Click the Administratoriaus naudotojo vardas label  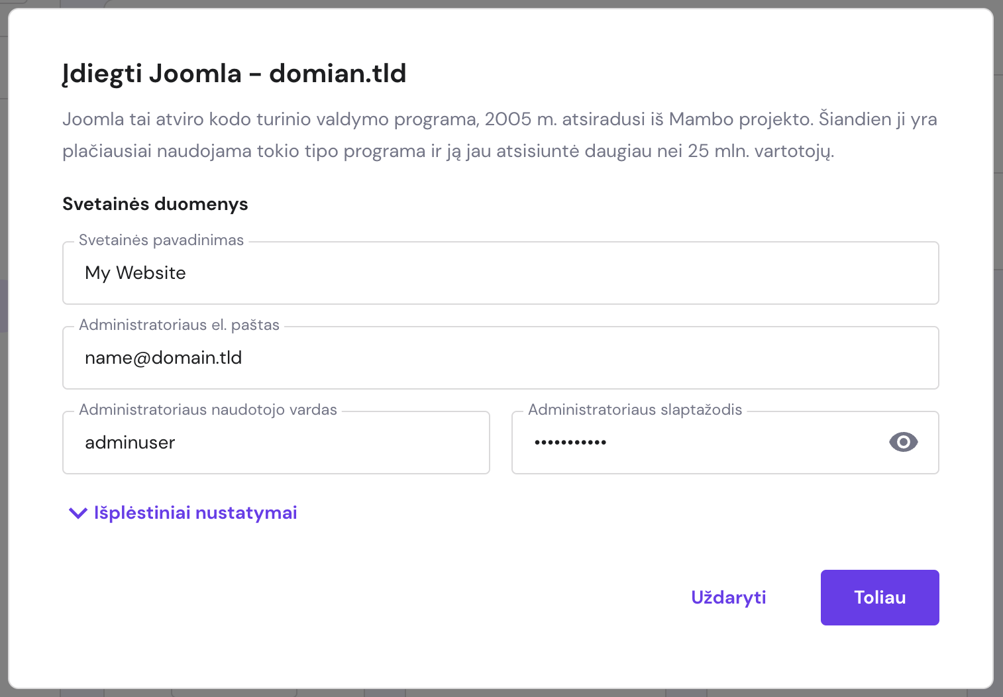pos(207,409)
